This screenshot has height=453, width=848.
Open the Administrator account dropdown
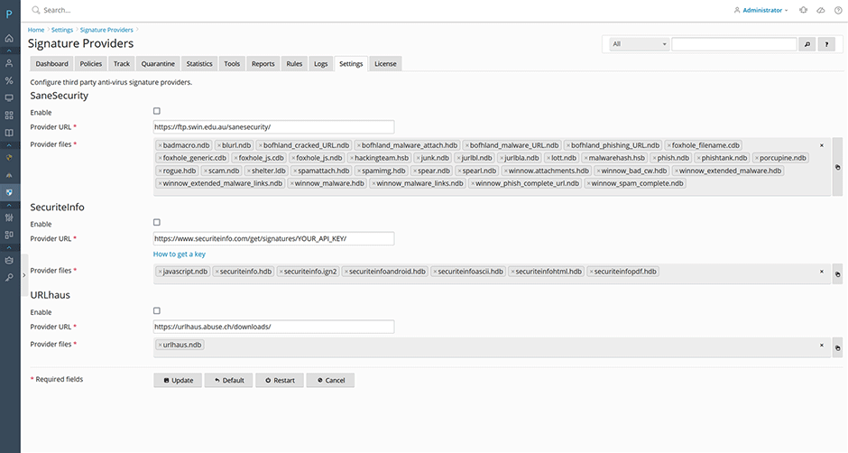pos(760,10)
